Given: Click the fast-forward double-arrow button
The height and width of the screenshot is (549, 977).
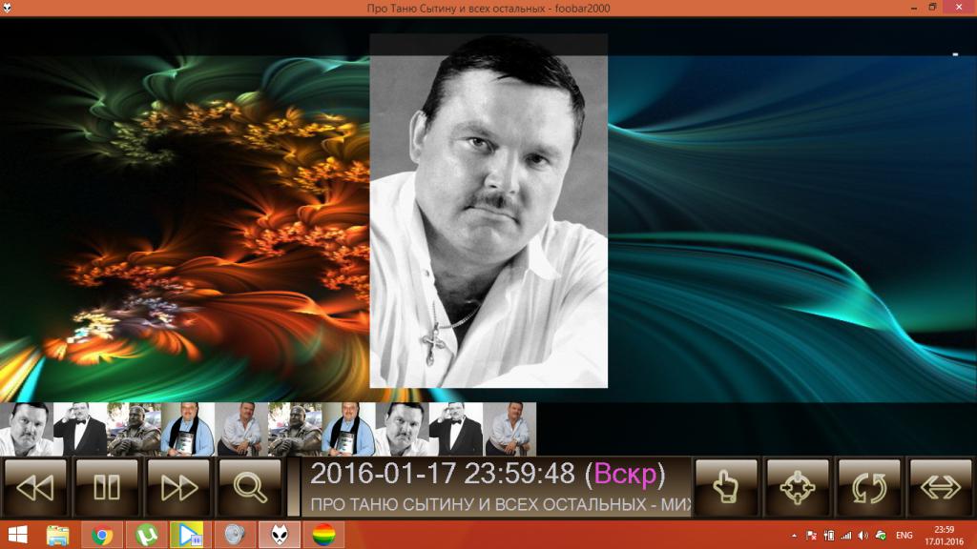Looking at the screenshot, I should tap(178, 487).
